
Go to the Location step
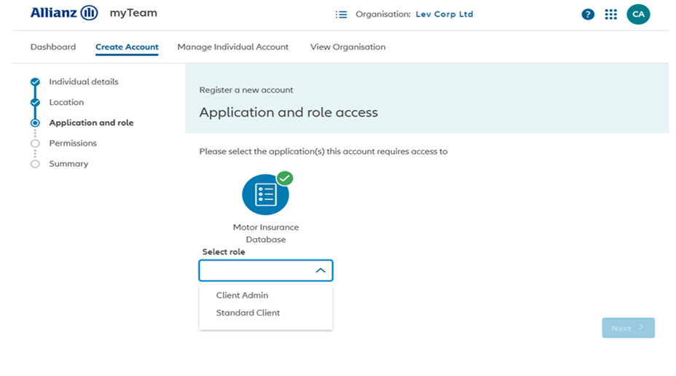[x=66, y=102]
